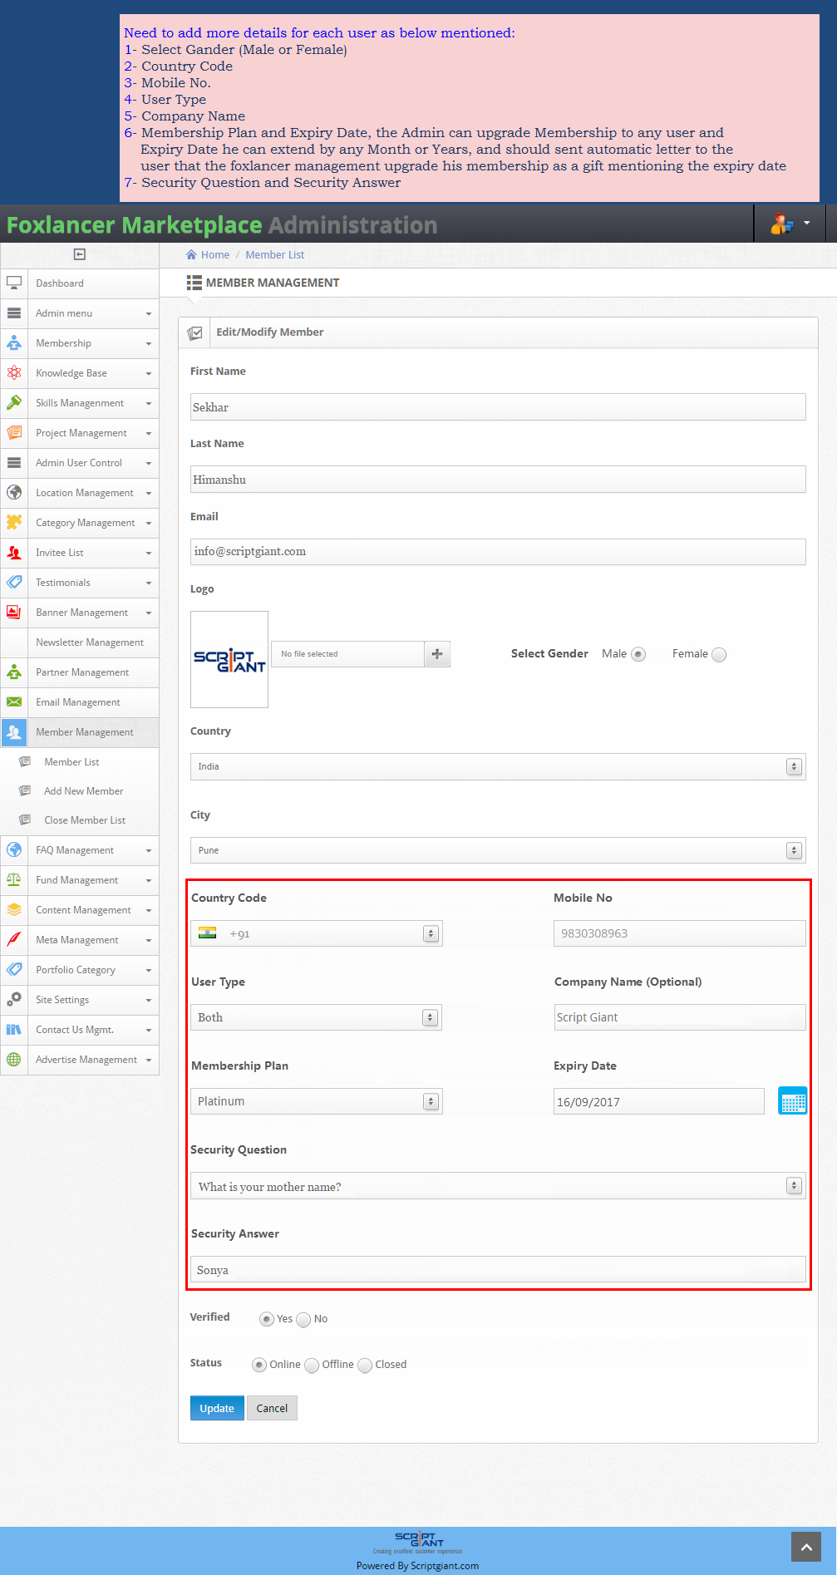Screen dimensions: 837x1575
Task: Open Dashboard menu item
Action: tap(60, 283)
